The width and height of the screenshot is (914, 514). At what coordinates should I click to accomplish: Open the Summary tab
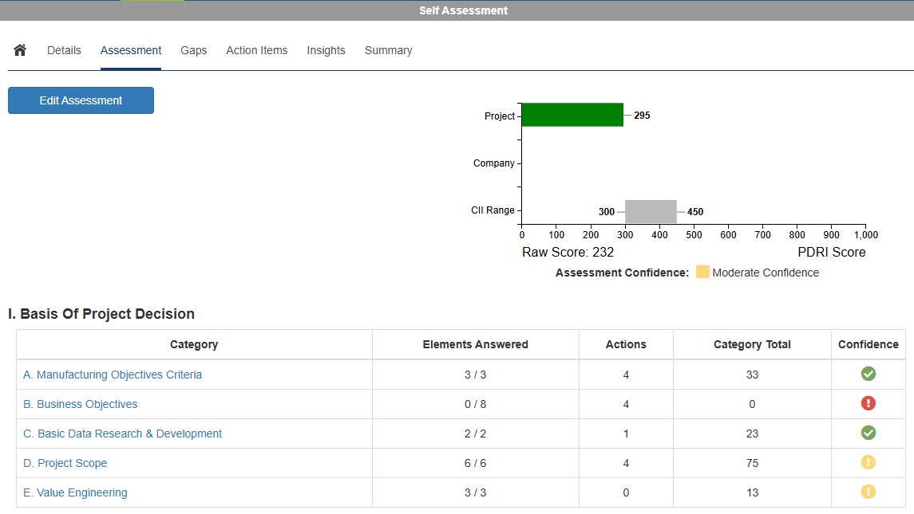coord(388,50)
